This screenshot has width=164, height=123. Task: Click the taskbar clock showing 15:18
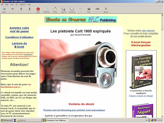pos(160,121)
